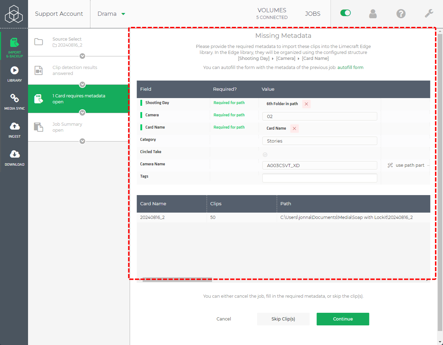Open Volumes 5 connected tab
443x345 pixels.
(272, 14)
